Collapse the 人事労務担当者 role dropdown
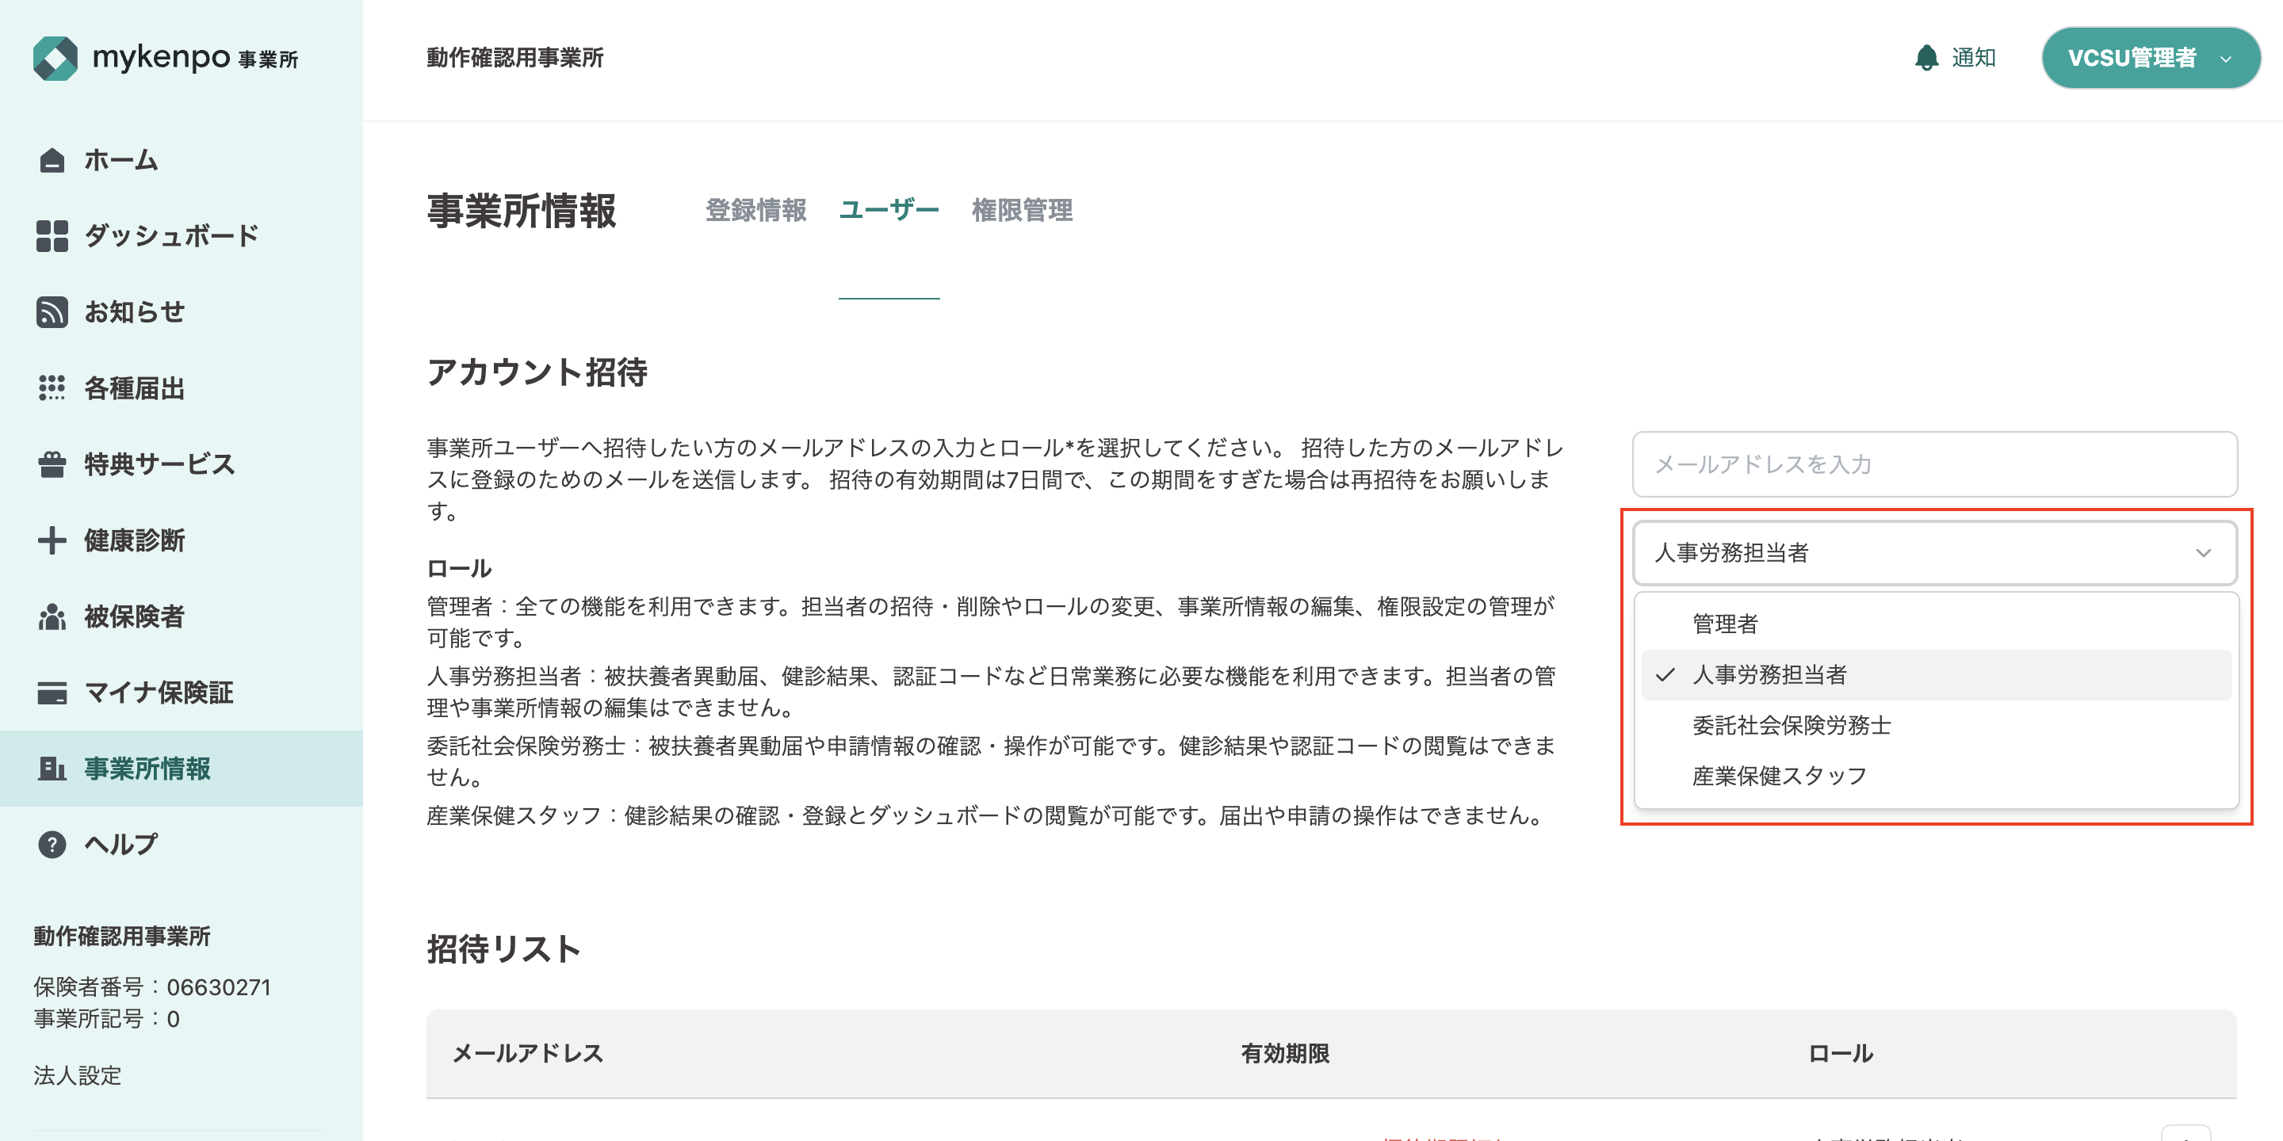The image size is (2283, 1141). click(x=1935, y=553)
